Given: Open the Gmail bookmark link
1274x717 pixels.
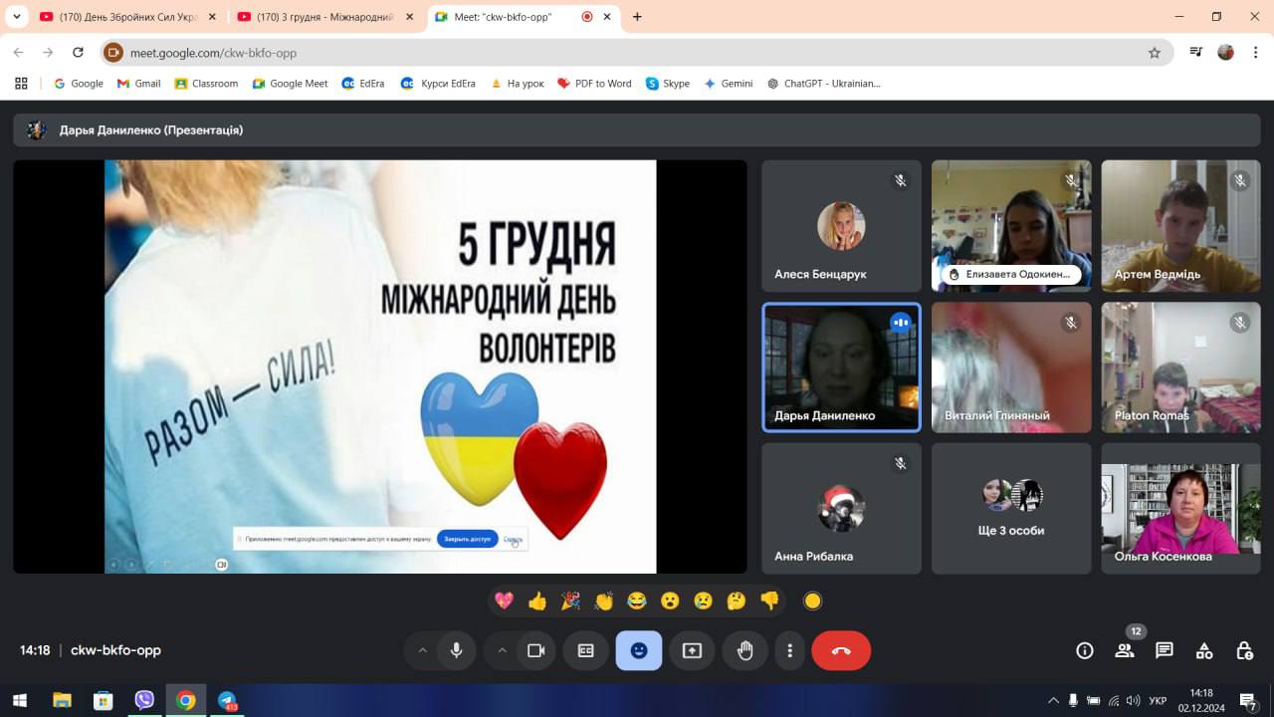Looking at the screenshot, I should (138, 84).
